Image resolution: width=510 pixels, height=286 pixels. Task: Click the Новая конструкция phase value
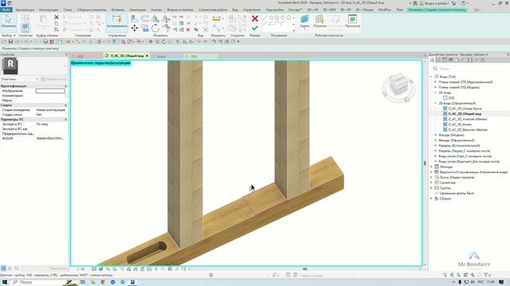click(x=50, y=110)
